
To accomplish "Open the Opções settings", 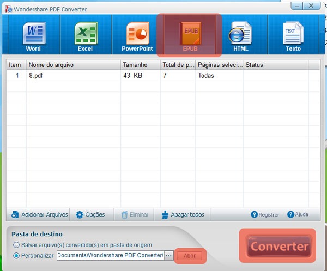I will click(x=90, y=214).
